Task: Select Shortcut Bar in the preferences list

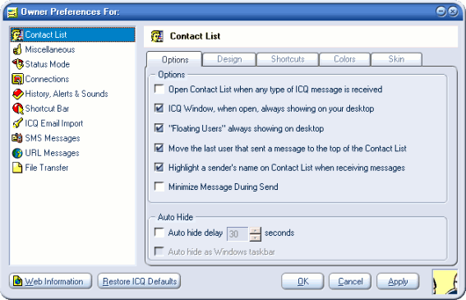Action: pos(73,108)
